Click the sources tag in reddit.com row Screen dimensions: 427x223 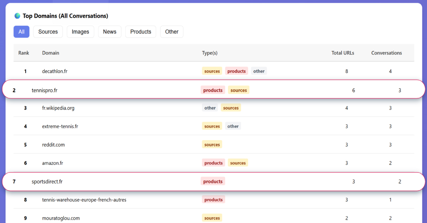[x=212, y=145]
